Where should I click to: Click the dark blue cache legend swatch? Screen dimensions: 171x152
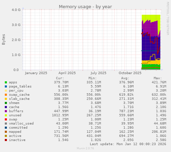[x=6, y=107]
